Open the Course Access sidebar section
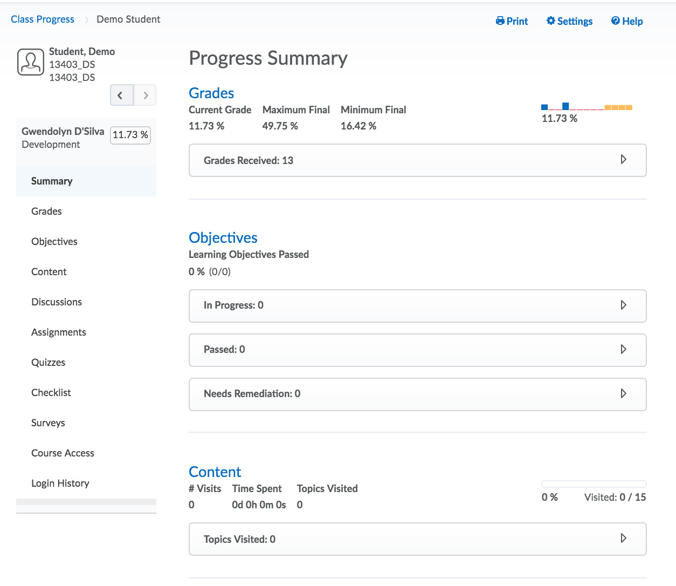This screenshot has height=586, width=676. 63,453
